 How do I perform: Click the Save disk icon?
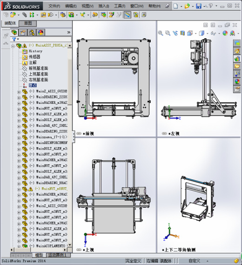coord(199,6)
